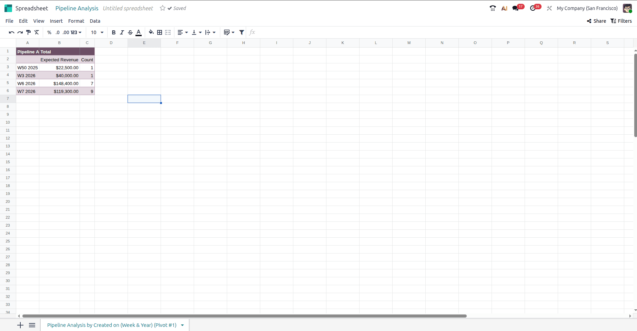Click the Untitled spreadsheet name field
Image resolution: width=637 pixels, height=331 pixels.
pos(128,8)
